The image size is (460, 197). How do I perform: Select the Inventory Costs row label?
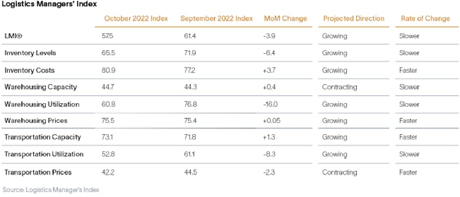(29, 70)
